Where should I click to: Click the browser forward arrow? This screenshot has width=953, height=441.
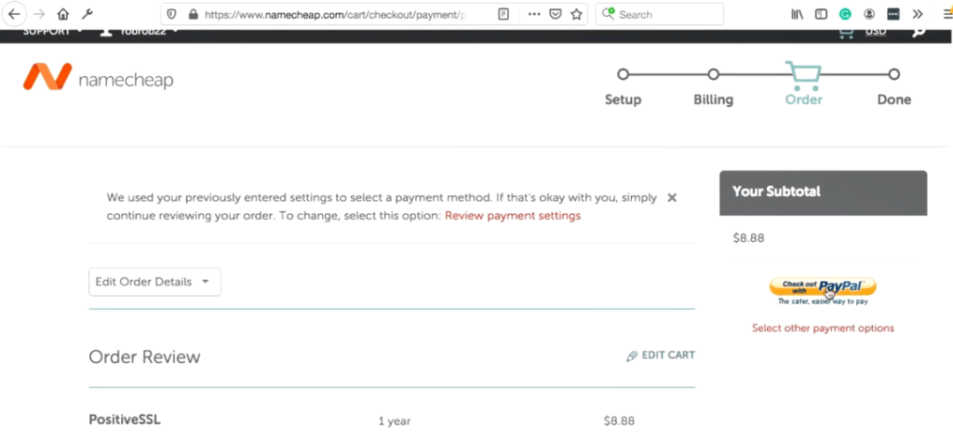coord(39,14)
